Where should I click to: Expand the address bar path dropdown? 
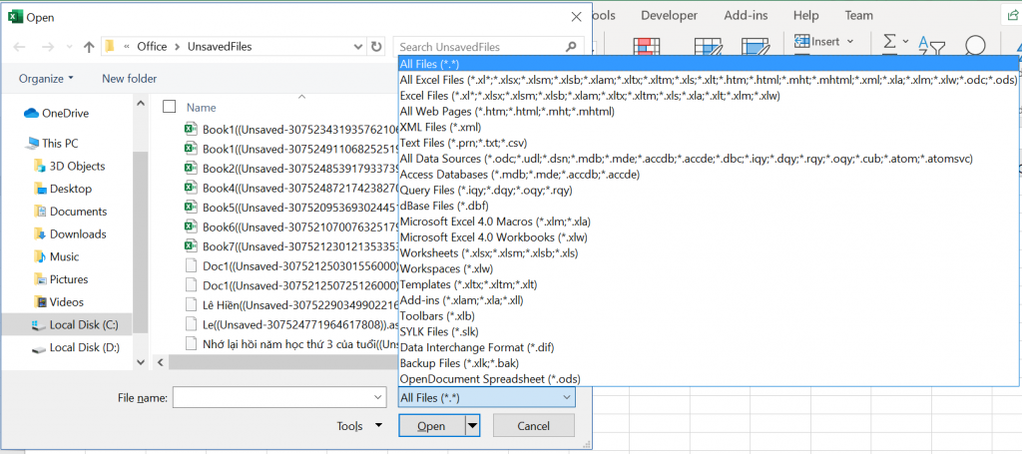(358, 47)
